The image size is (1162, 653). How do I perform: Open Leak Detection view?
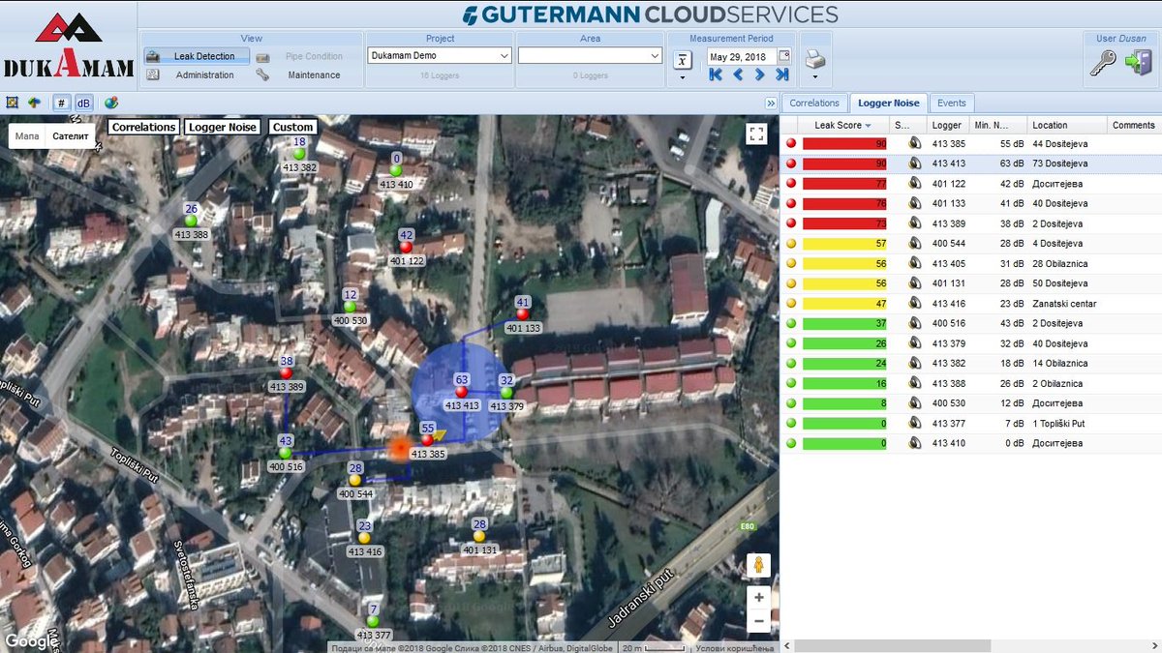(x=197, y=57)
